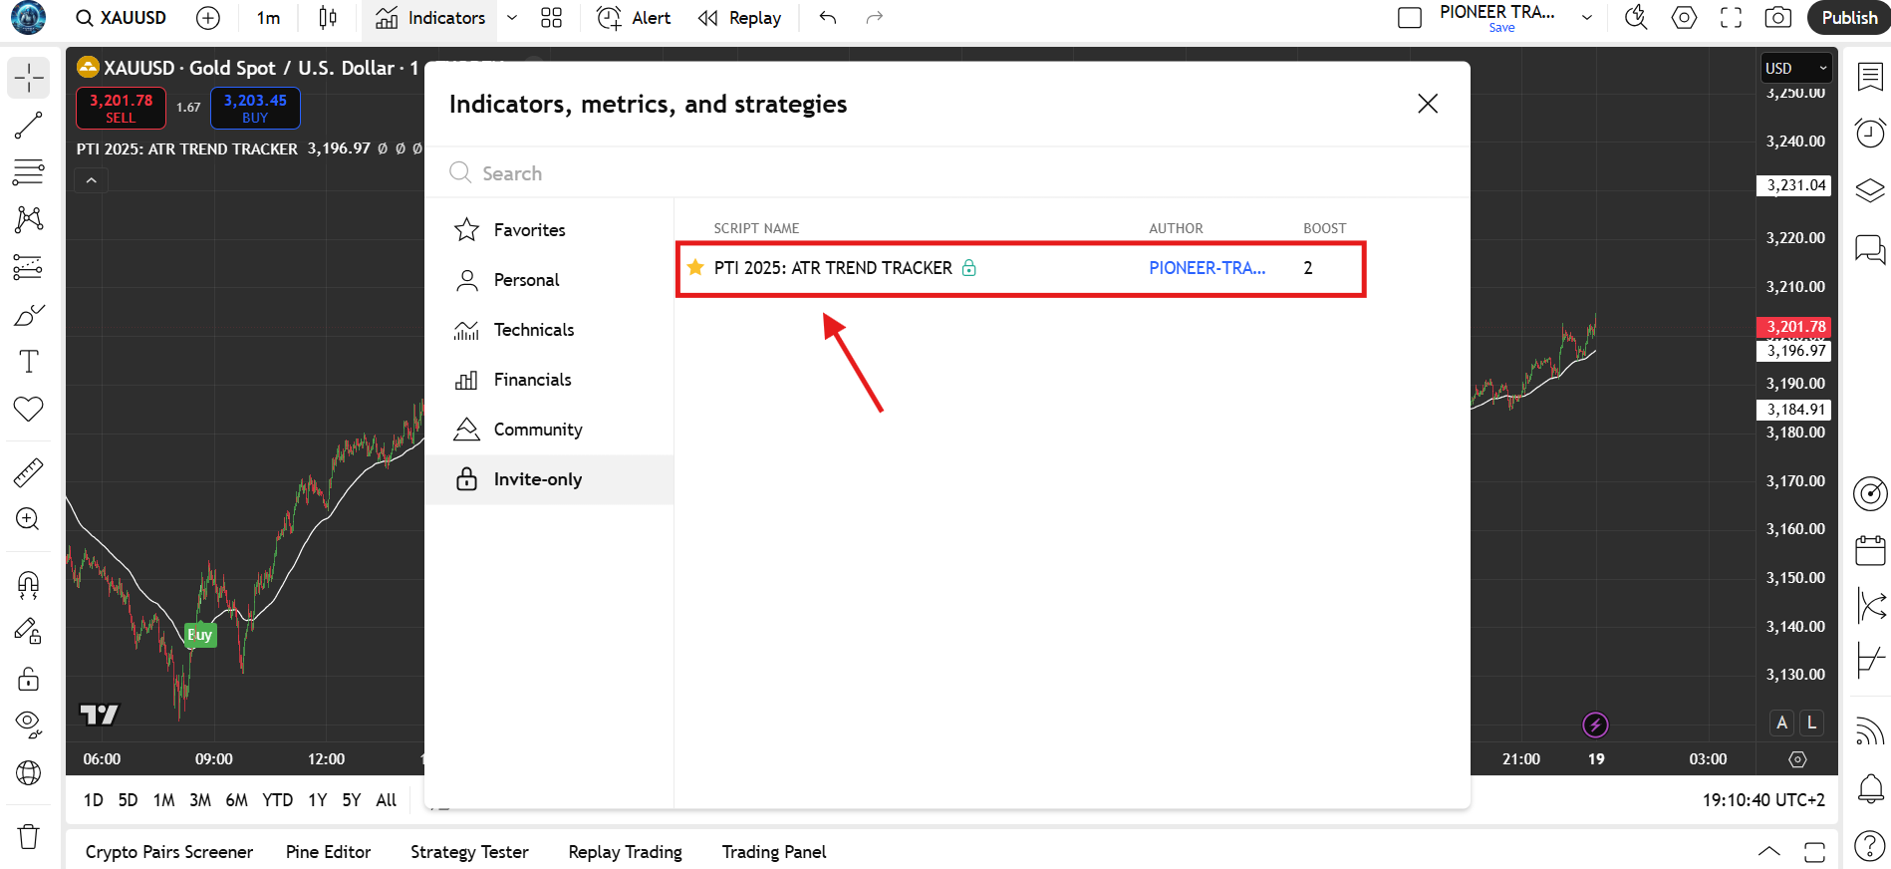Image resolution: width=1891 pixels, height=869 pixels.
Task: Activate the zoom in tool
Action: point(29,519)
